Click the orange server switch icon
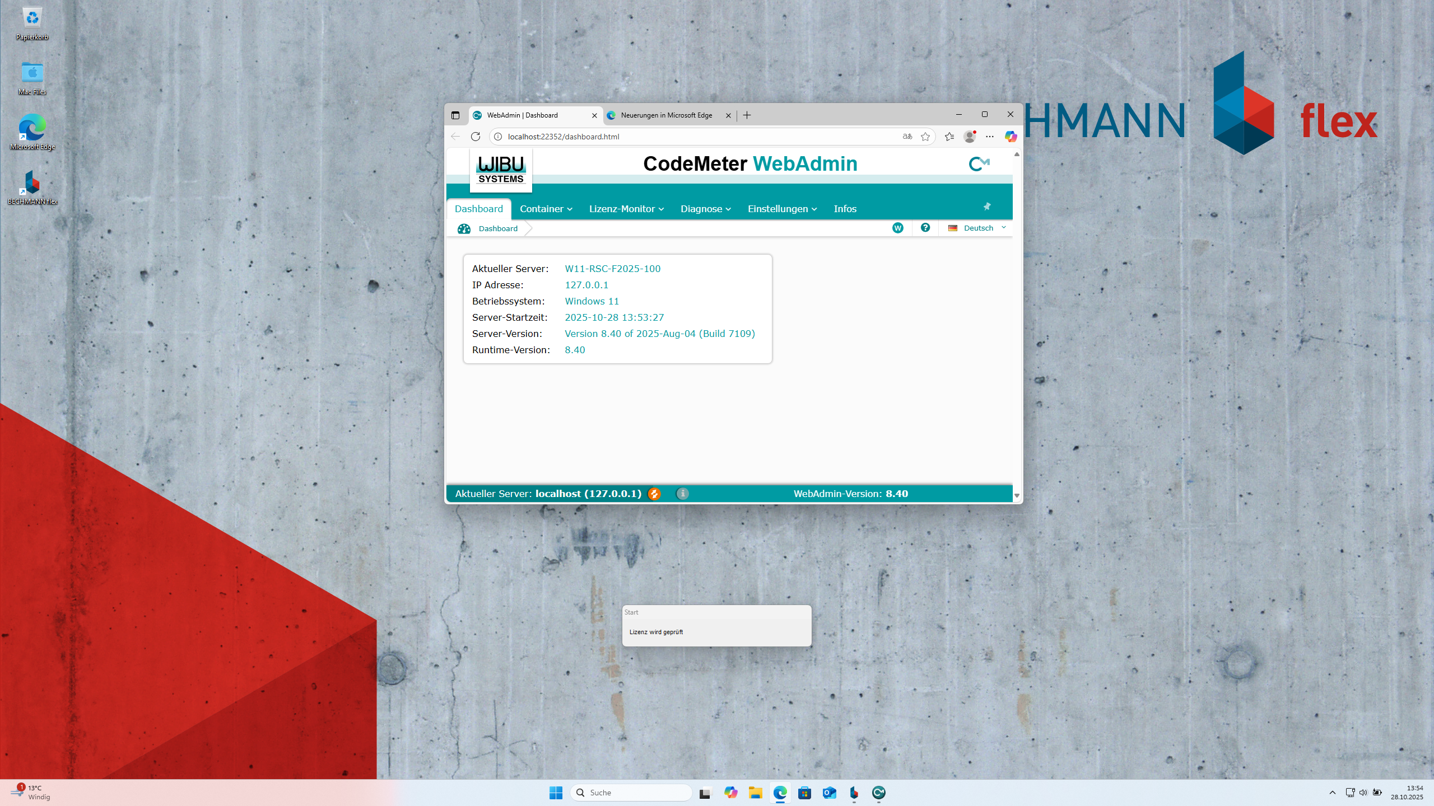This screenshot has height=806, width=1434. (x=654, y=494)
